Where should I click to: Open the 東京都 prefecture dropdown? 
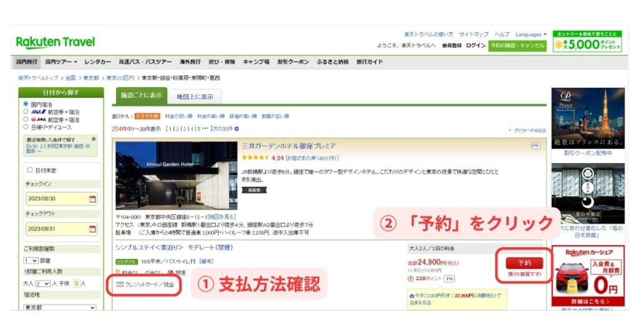pos(60,308)
